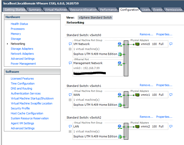
Task: Click the globe icon on LAN port group
Action: (x=120, y=126)
